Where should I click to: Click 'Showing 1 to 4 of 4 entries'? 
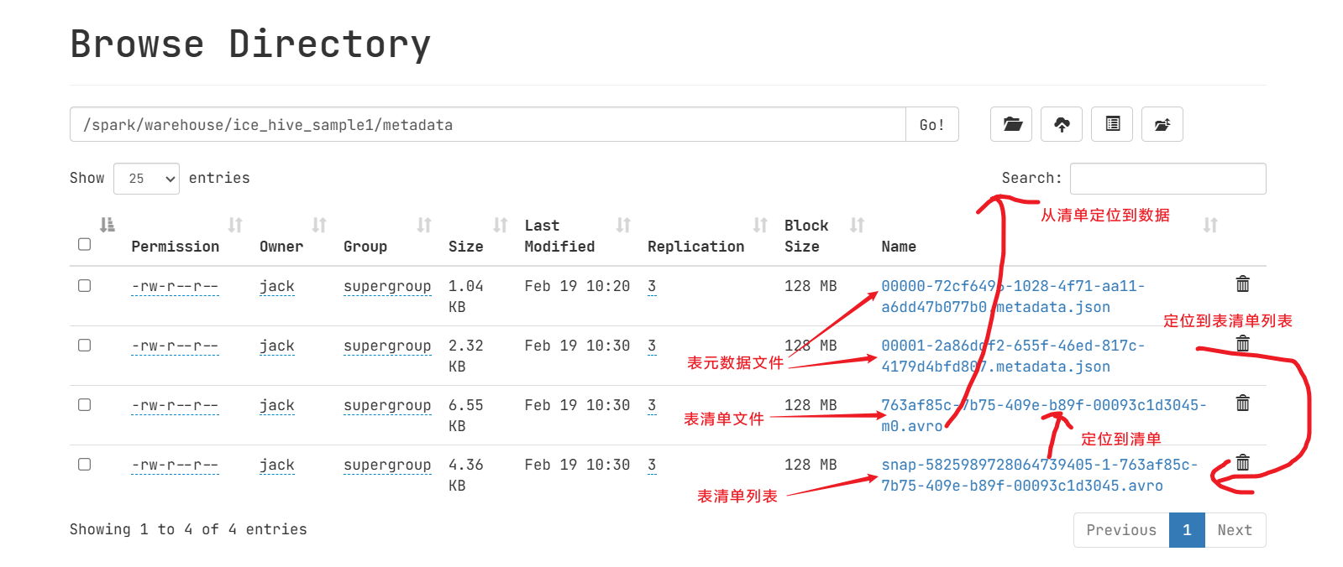pyautogui.click(x=188, y=529)
